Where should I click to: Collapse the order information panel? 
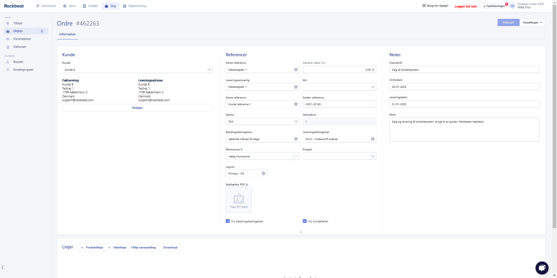pyautogui.click(x=301, y=232)
